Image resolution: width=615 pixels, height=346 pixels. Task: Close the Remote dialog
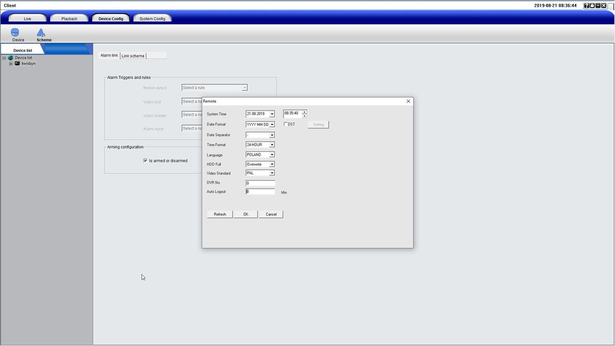[x=408, y=101]
